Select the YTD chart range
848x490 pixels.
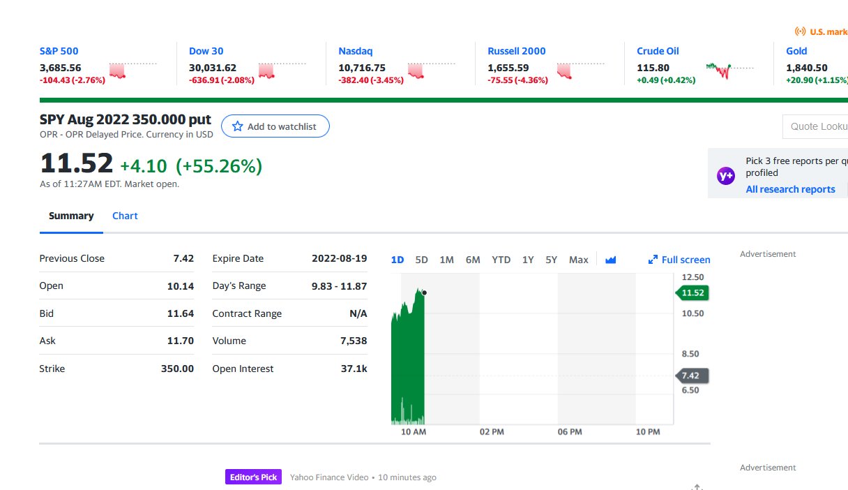tap(501, 260)
